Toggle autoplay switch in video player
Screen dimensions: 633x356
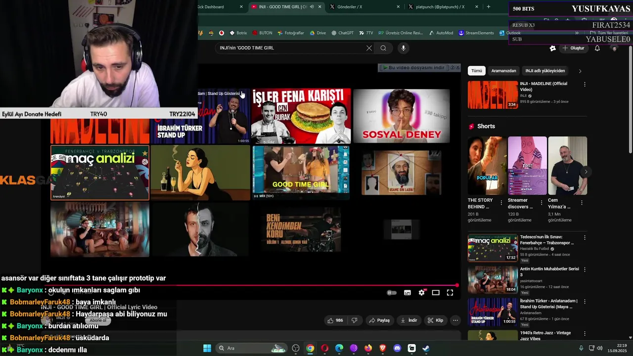[x=391, y=293]
